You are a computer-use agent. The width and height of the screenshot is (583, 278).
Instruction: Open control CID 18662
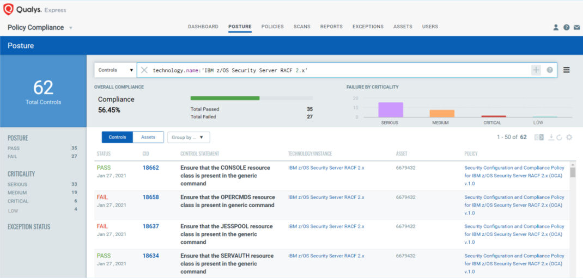pos(150,168)
